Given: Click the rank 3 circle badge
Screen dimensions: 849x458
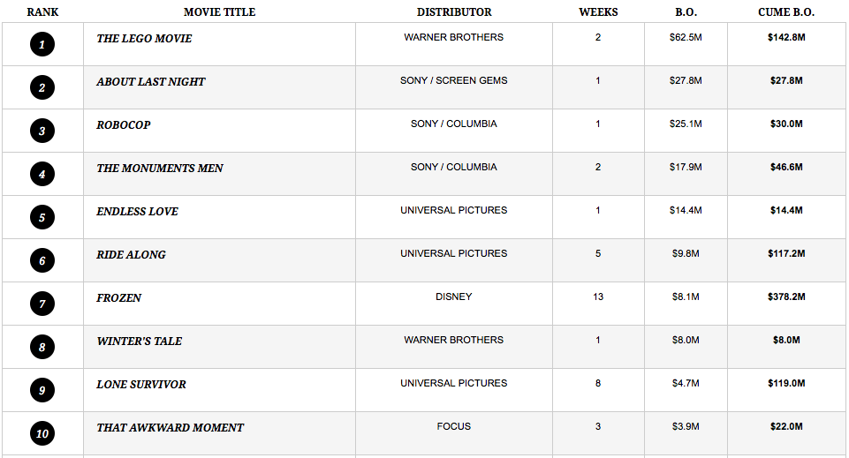Looking at the screenshot, I should point(42,131).
